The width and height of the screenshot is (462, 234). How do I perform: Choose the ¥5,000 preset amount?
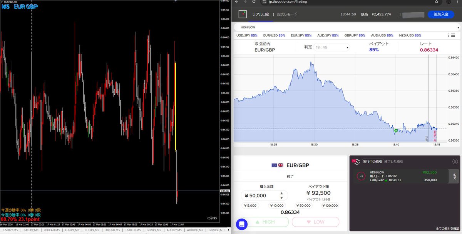(x=250, y=206)
